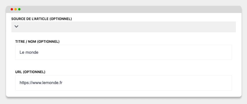This screenshot has height=104, width=247.
Task: Click the "SOURCE DE L'ARTICLE (OPTIONNEL)" label
Action: [42, 19]
